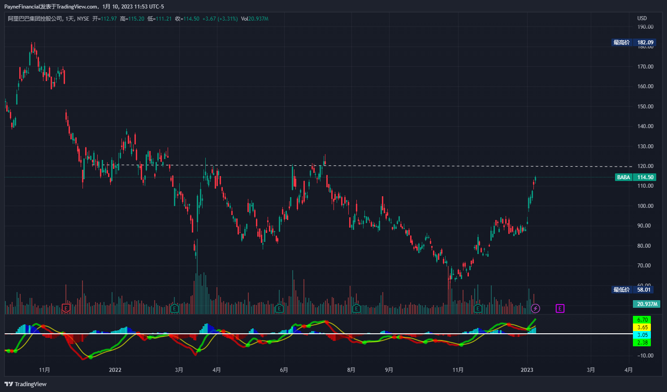The height and width of the screenshot is (392, 667).
Task: Click the 4月 time label following 2023
Action: point(628,370)
